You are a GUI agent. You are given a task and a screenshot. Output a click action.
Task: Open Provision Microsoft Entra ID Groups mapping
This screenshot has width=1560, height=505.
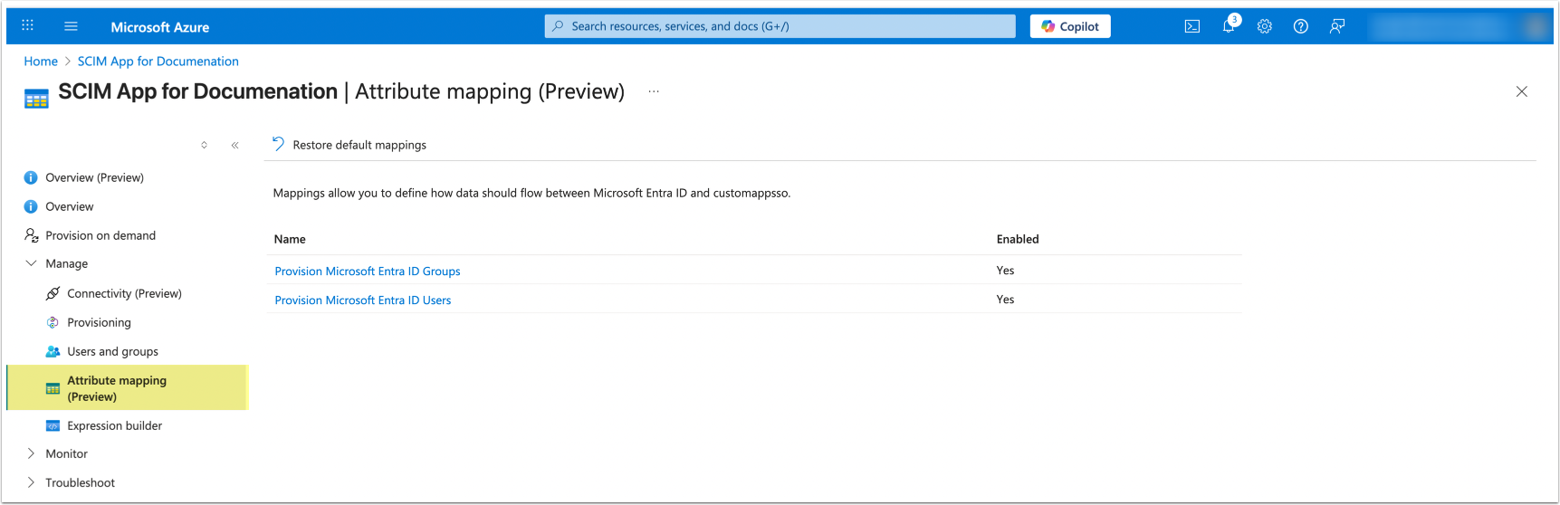pos(368,271)
